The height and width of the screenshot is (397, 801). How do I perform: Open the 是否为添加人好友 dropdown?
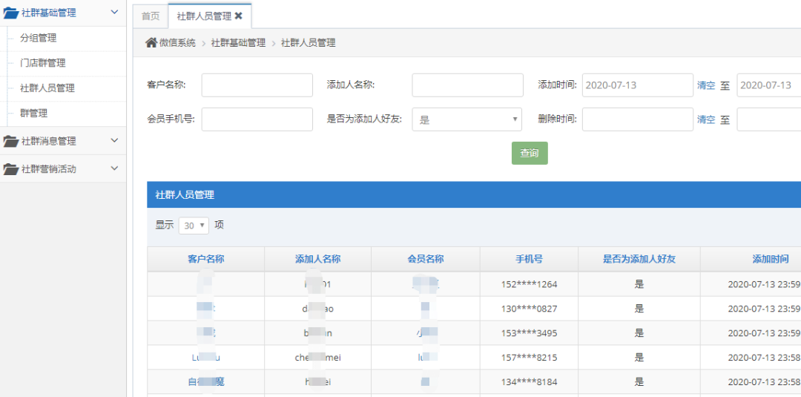coord(467,119)
